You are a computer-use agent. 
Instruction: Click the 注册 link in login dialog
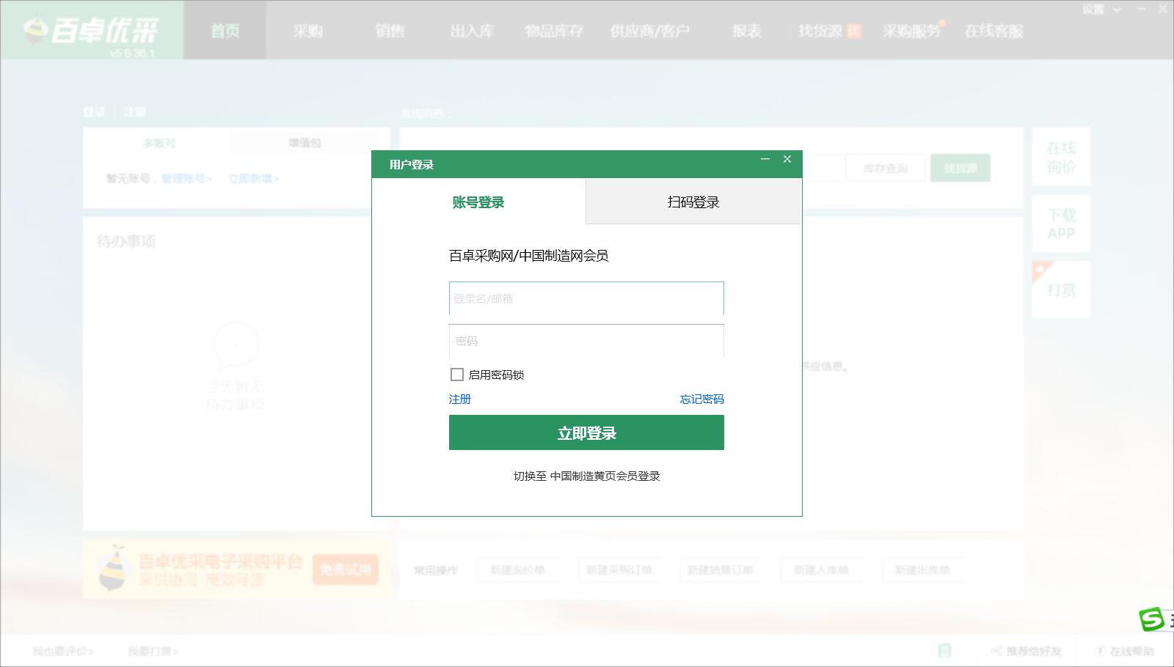click(x=460, y=399)
